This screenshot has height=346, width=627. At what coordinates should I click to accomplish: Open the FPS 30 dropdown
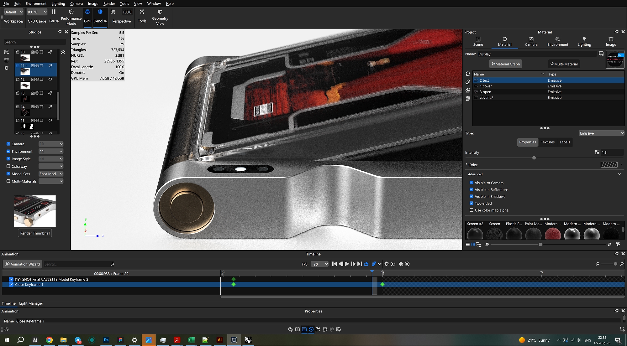click(x=320, y=264)
